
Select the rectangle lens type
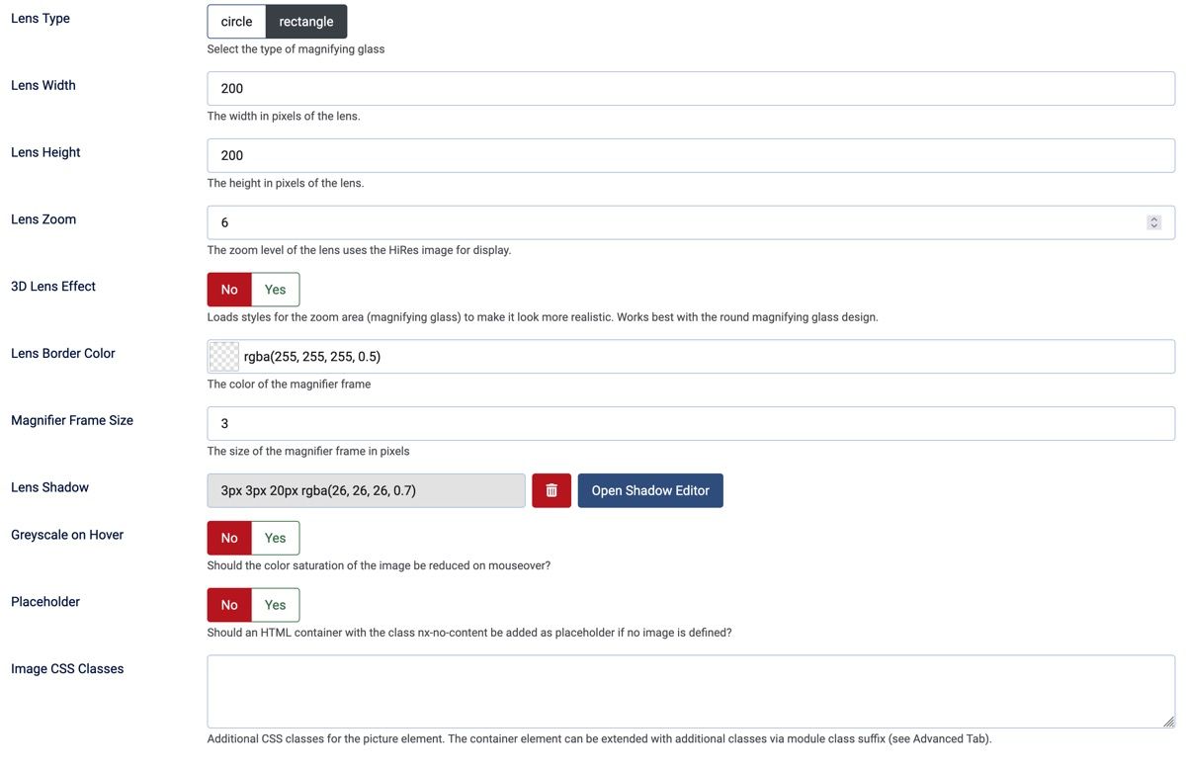pyautogui.click(x=306, y=22)
